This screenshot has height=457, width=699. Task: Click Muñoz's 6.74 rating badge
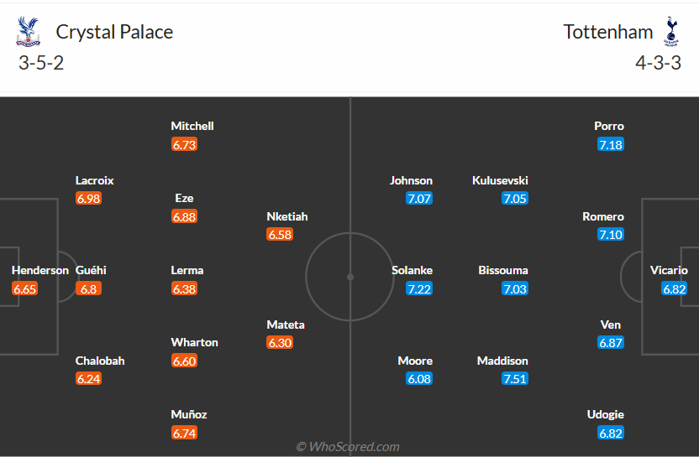click(x=184, y=433)
